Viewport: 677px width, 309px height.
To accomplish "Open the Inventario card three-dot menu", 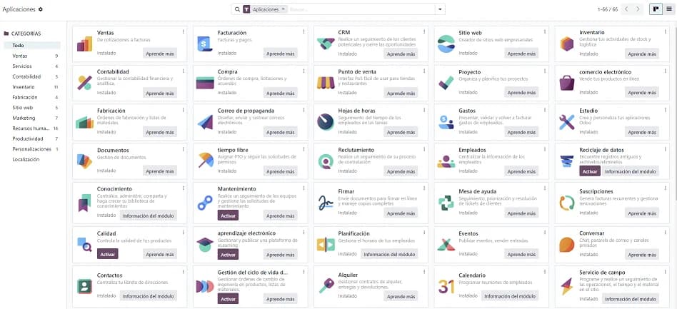I will [666, 31].
